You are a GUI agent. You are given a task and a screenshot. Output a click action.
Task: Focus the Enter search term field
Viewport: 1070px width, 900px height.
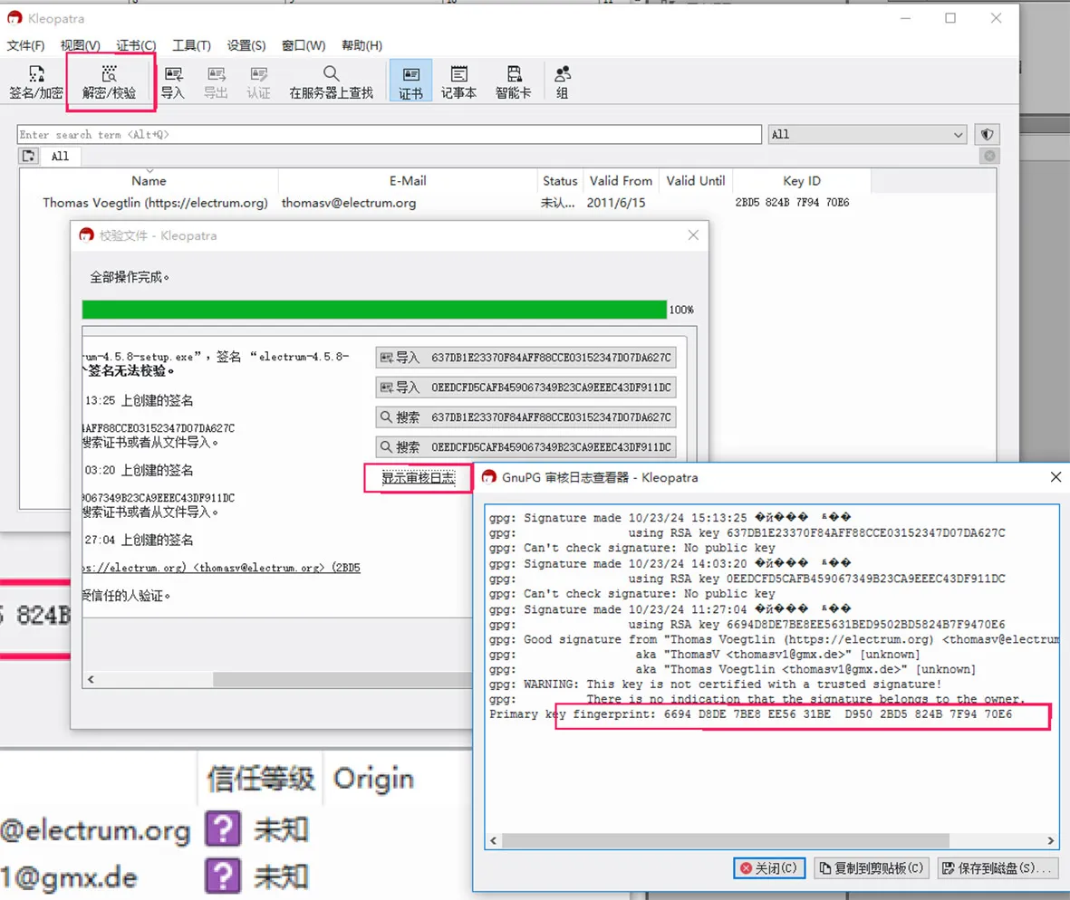pos(389,134)
